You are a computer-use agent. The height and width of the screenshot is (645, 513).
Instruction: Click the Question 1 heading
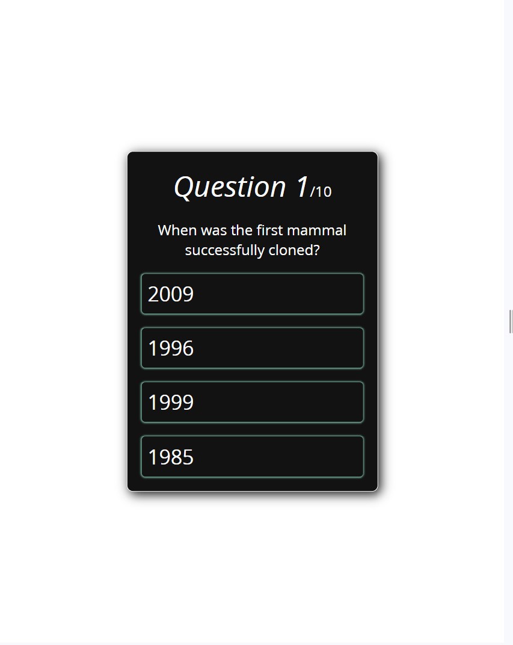pyautogui.click(x=253, y=187)
